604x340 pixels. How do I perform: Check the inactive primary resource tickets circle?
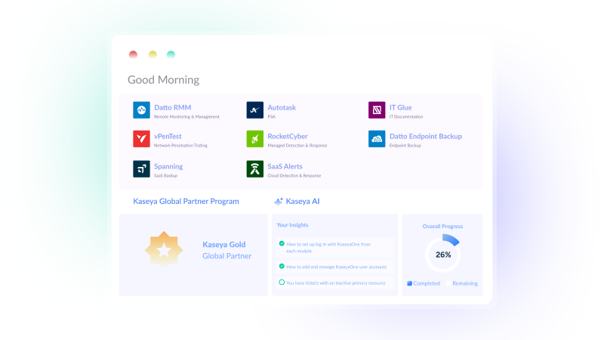pyautogui.click(x=282, y=283)
